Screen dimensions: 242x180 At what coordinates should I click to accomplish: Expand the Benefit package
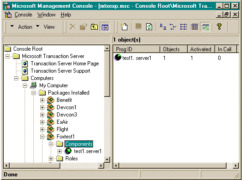[42, 100]
